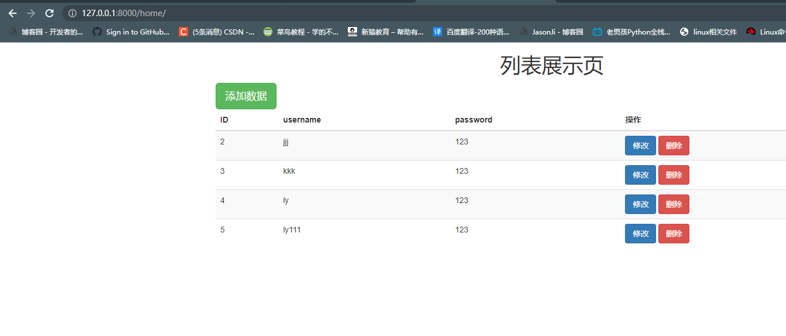
Task: Click 修改 for user ly111
Action: tap(641, 234)
